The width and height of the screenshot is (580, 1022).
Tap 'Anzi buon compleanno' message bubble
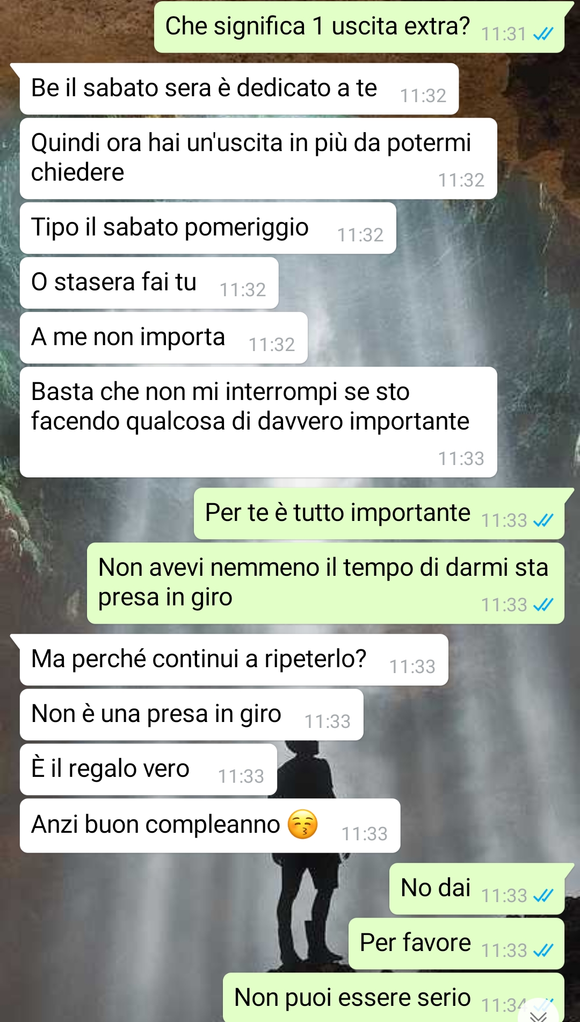click(x=210, y=826)
